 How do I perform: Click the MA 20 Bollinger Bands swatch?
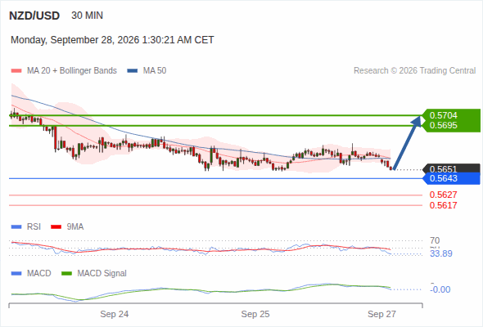click(16, 71)
